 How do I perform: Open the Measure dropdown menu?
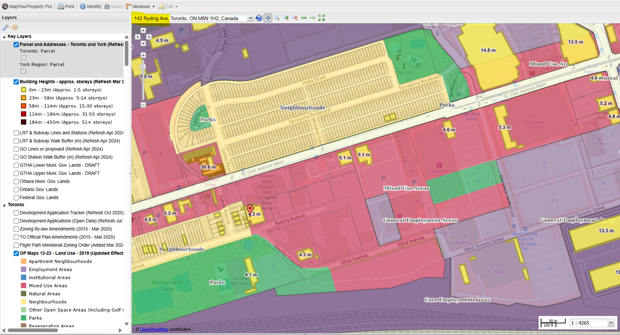pos(140,7)
